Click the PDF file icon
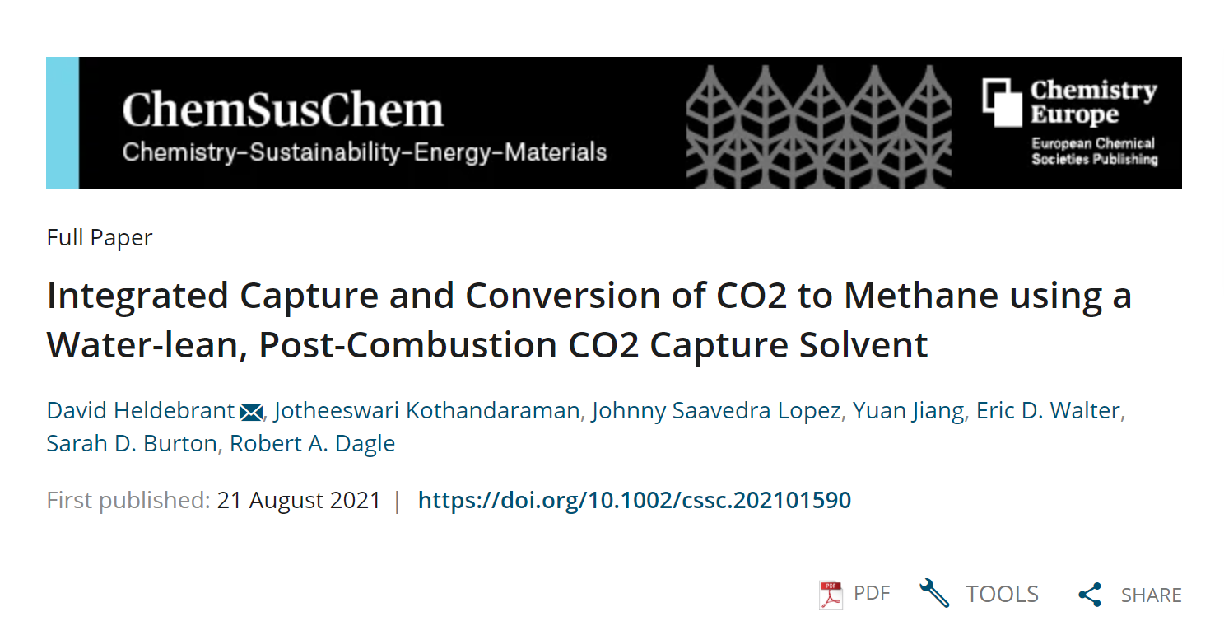Screen dimensions: 1224x635 click(831, 594)
